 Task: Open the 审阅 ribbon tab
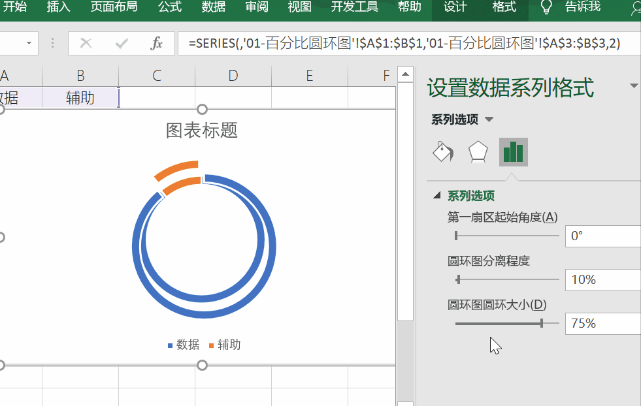point(257,7)
